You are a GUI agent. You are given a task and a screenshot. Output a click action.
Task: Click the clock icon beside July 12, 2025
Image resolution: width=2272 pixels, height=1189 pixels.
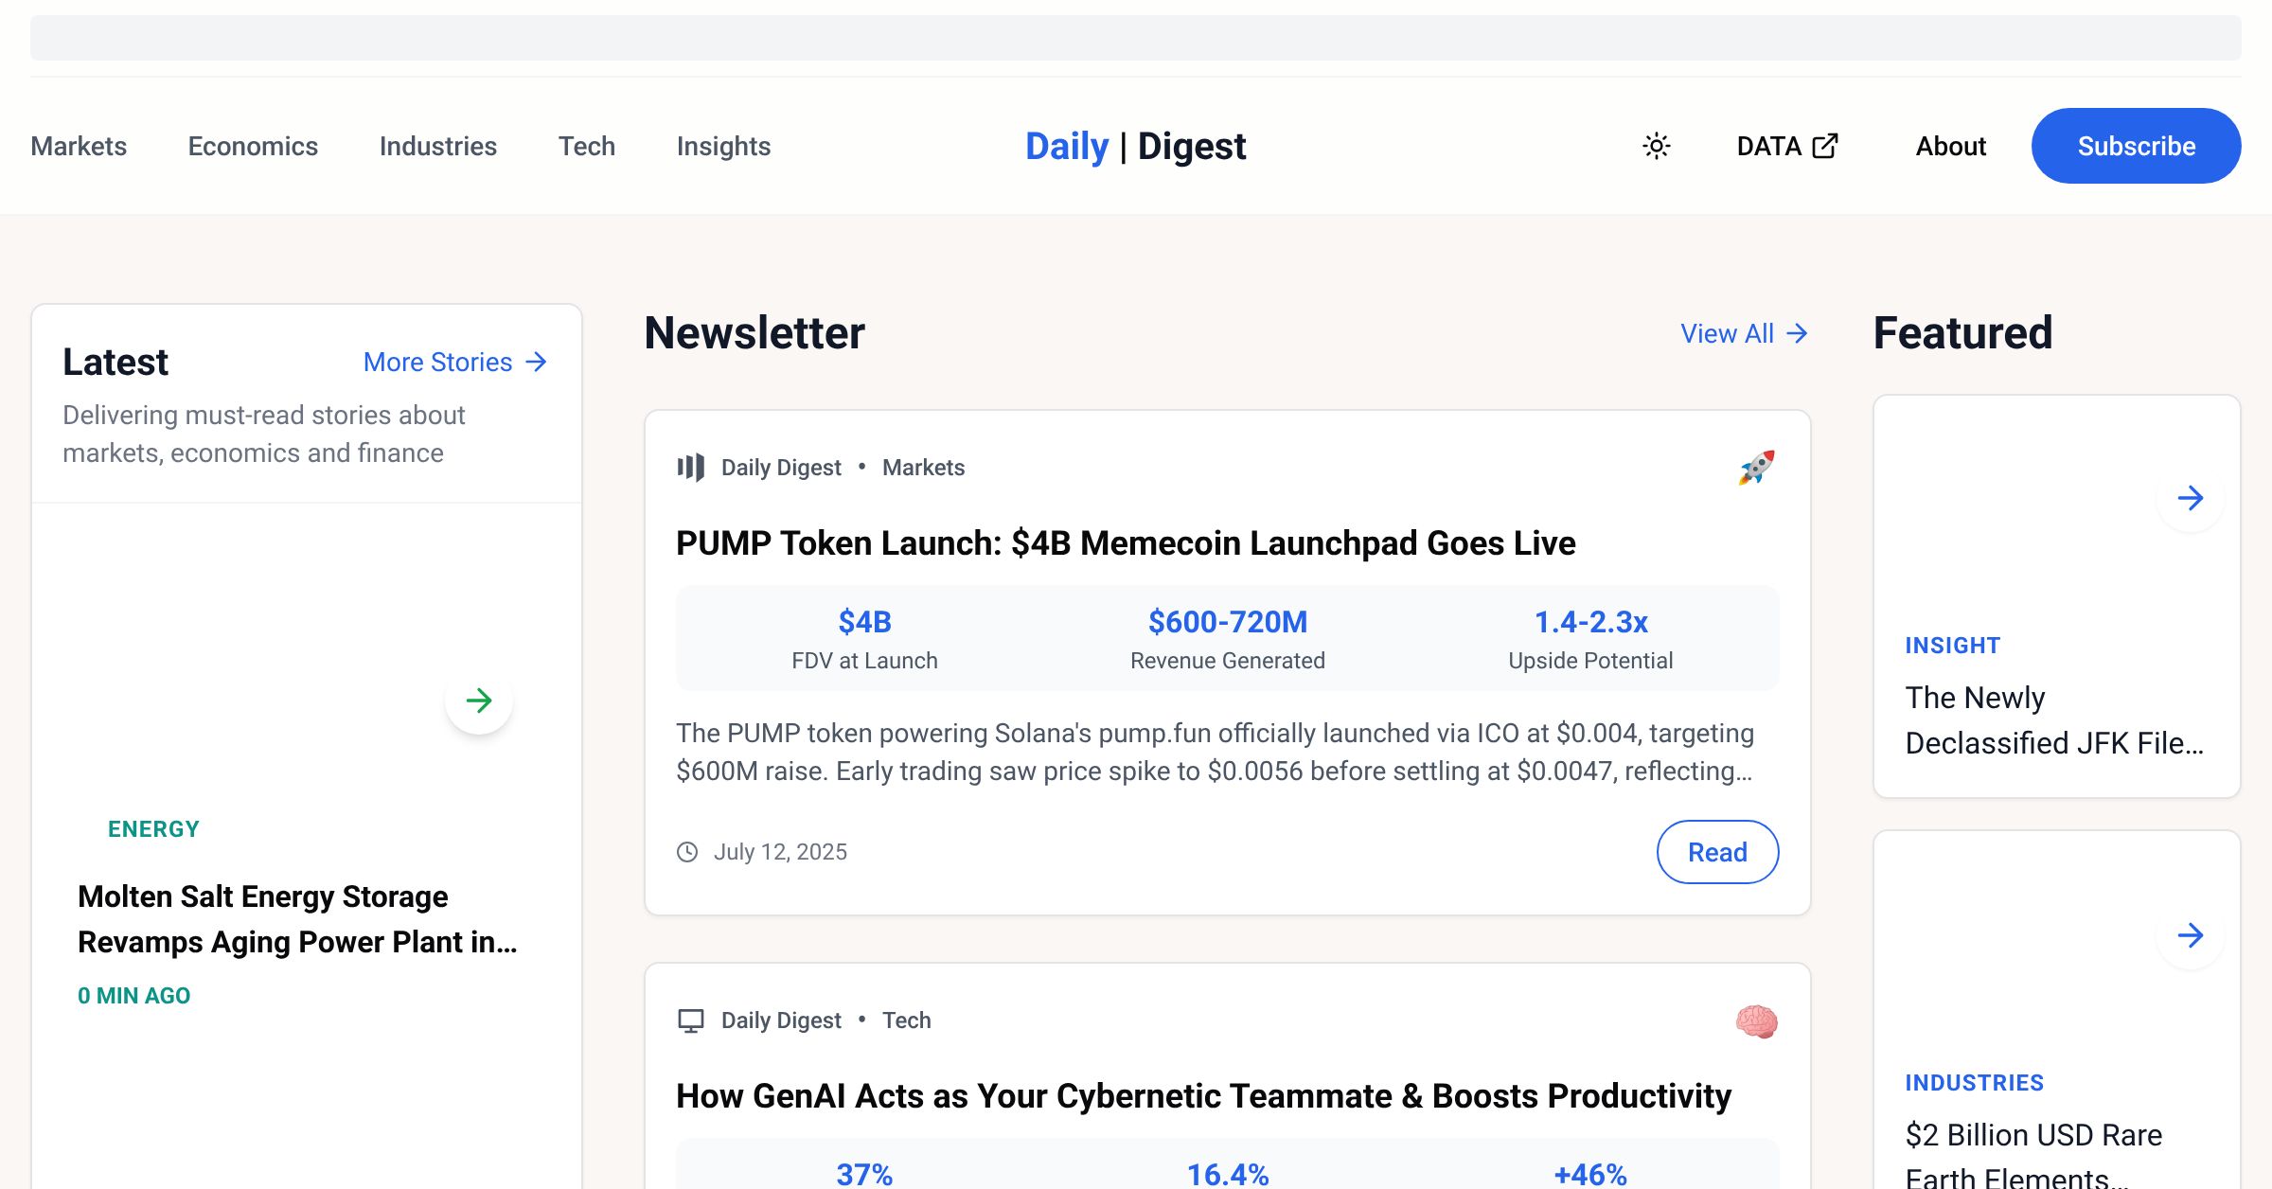point(685,851)
